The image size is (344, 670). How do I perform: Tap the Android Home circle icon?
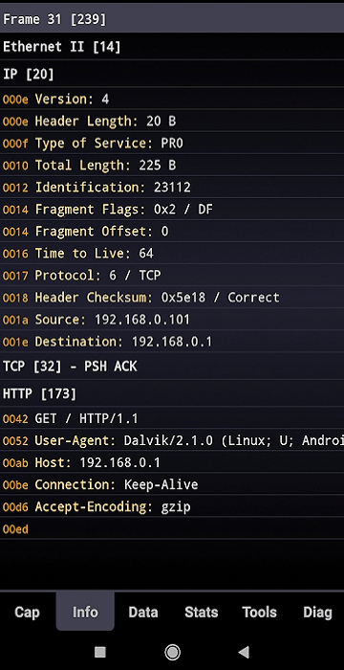(172, 652)
